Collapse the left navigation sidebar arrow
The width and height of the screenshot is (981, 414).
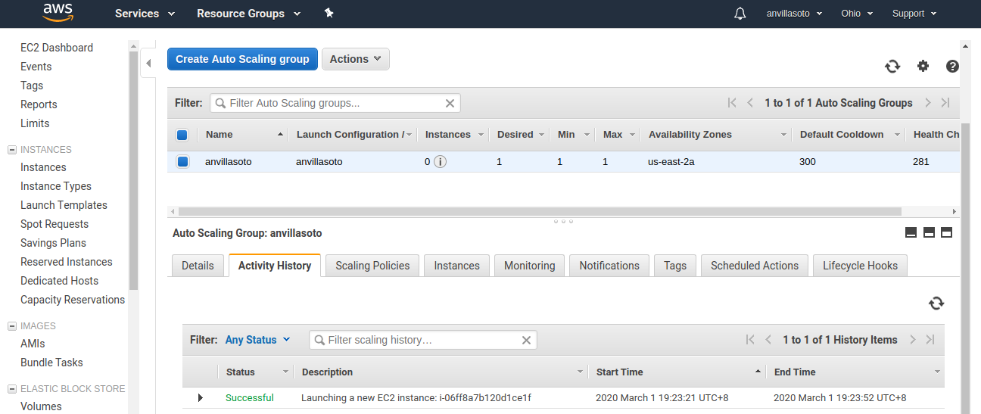pos(148,63)
